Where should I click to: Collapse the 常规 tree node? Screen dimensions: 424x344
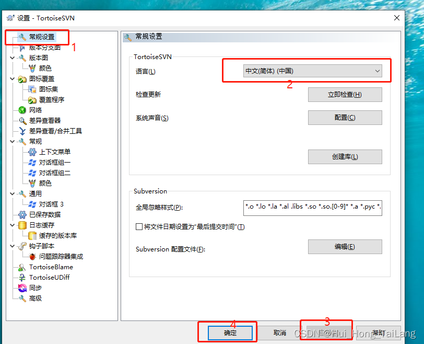12,142
